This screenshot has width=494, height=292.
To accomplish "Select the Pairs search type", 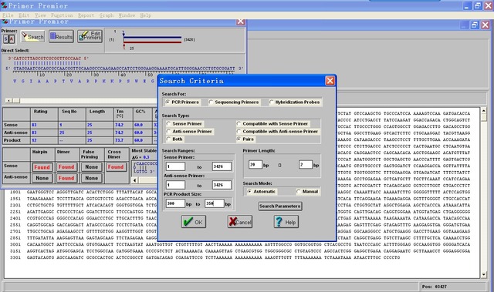I will (245, 139).
